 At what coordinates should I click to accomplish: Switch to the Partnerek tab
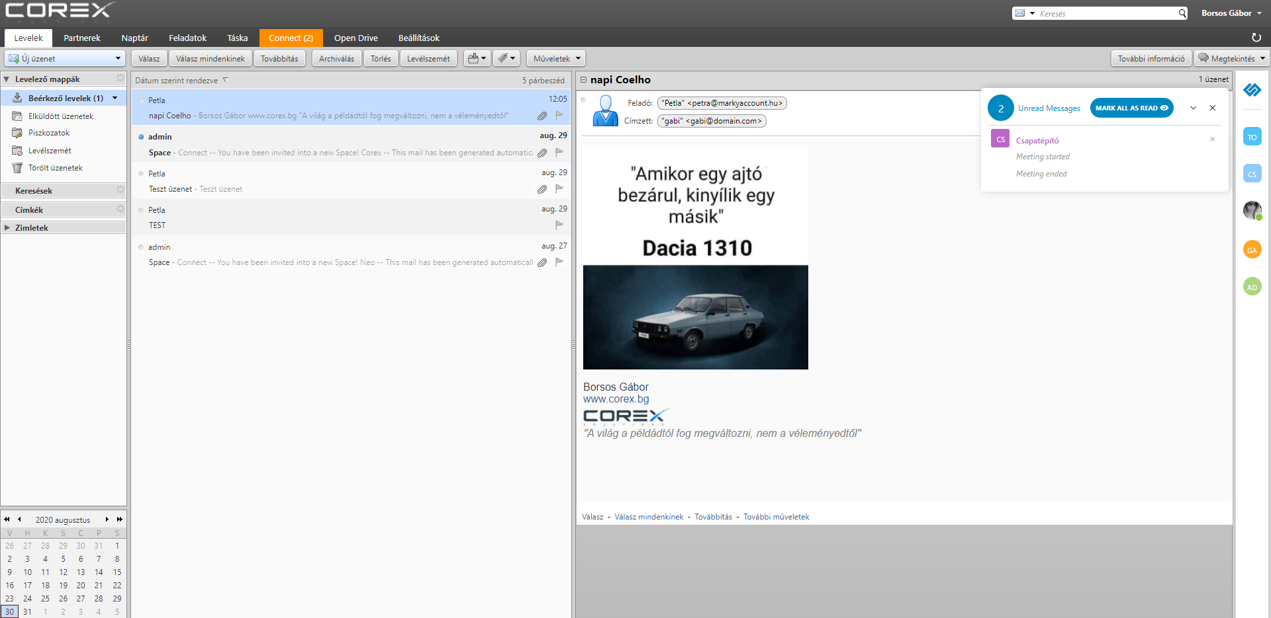(82, 38)
